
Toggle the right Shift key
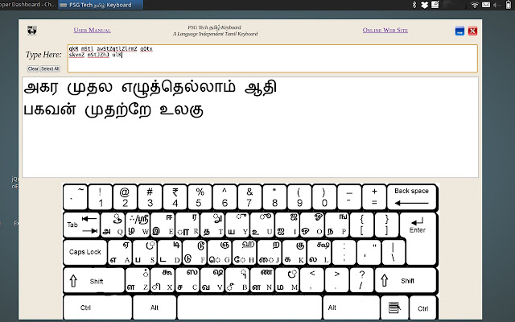(x=406, y=281)
